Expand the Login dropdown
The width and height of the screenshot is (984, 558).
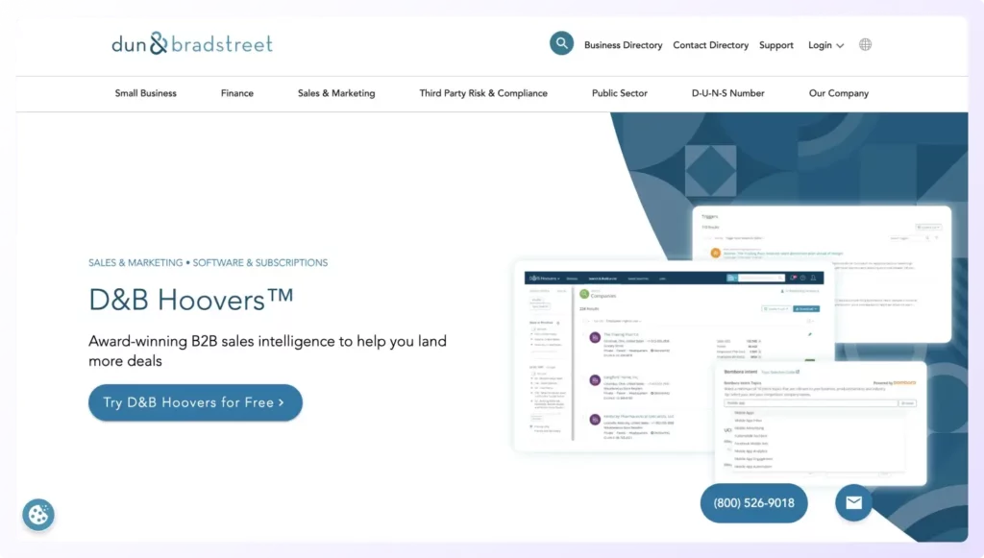click(x=824, y=44)
